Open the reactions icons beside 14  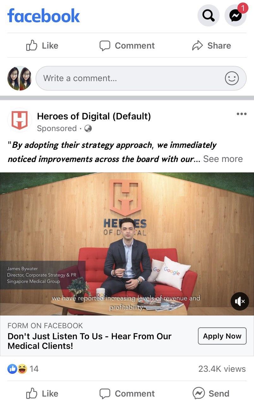[17, 369]
